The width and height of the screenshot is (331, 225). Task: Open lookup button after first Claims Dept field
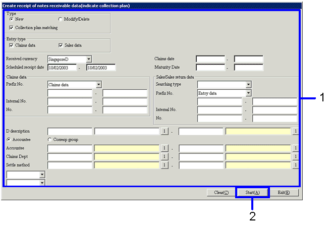pyautogui.click(x=164, y=156)
